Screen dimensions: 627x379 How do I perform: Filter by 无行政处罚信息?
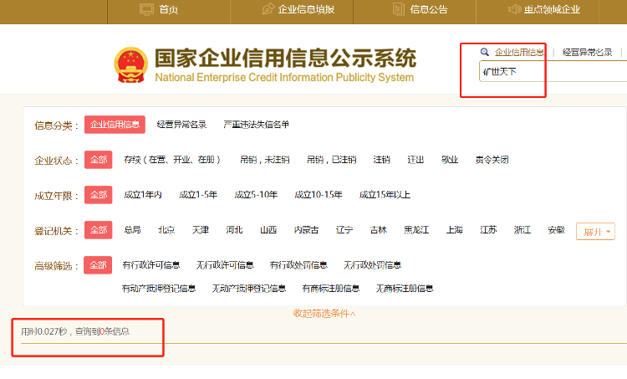coord(372,265)
